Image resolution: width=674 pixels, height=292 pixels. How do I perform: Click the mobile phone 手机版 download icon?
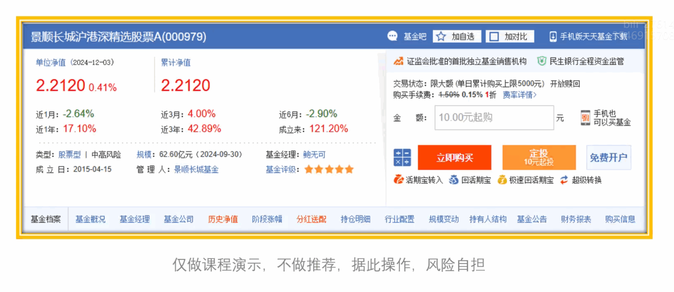click(553, 37)
